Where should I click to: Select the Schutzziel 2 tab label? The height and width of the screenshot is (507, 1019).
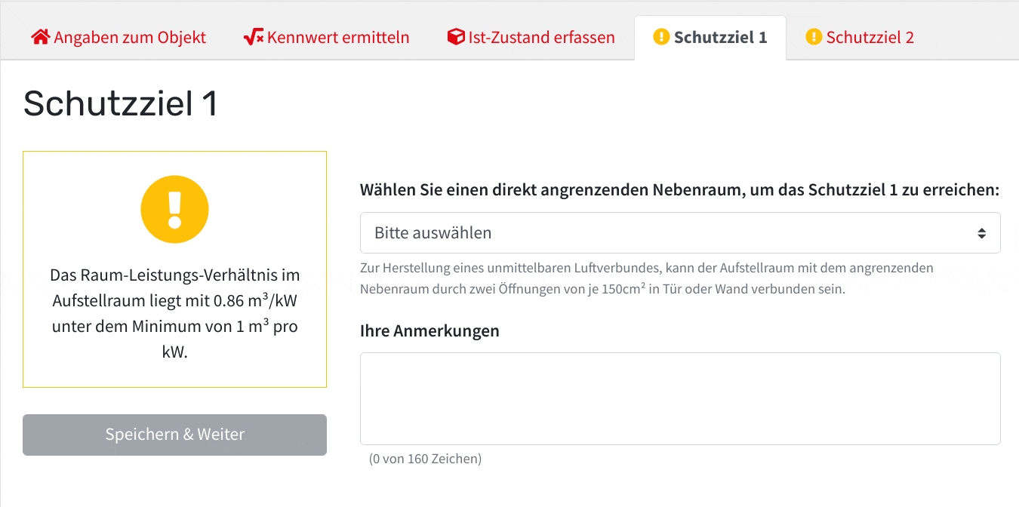pos(860,37)
